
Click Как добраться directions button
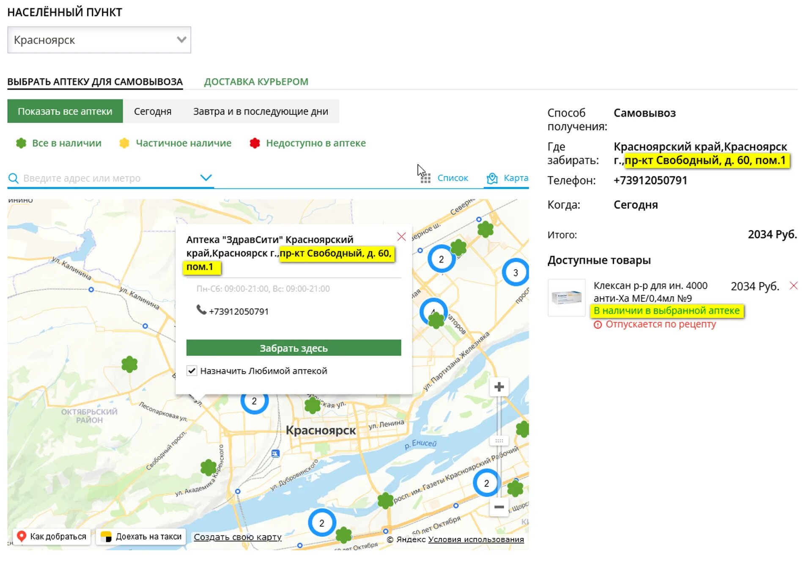click(52, 536)
